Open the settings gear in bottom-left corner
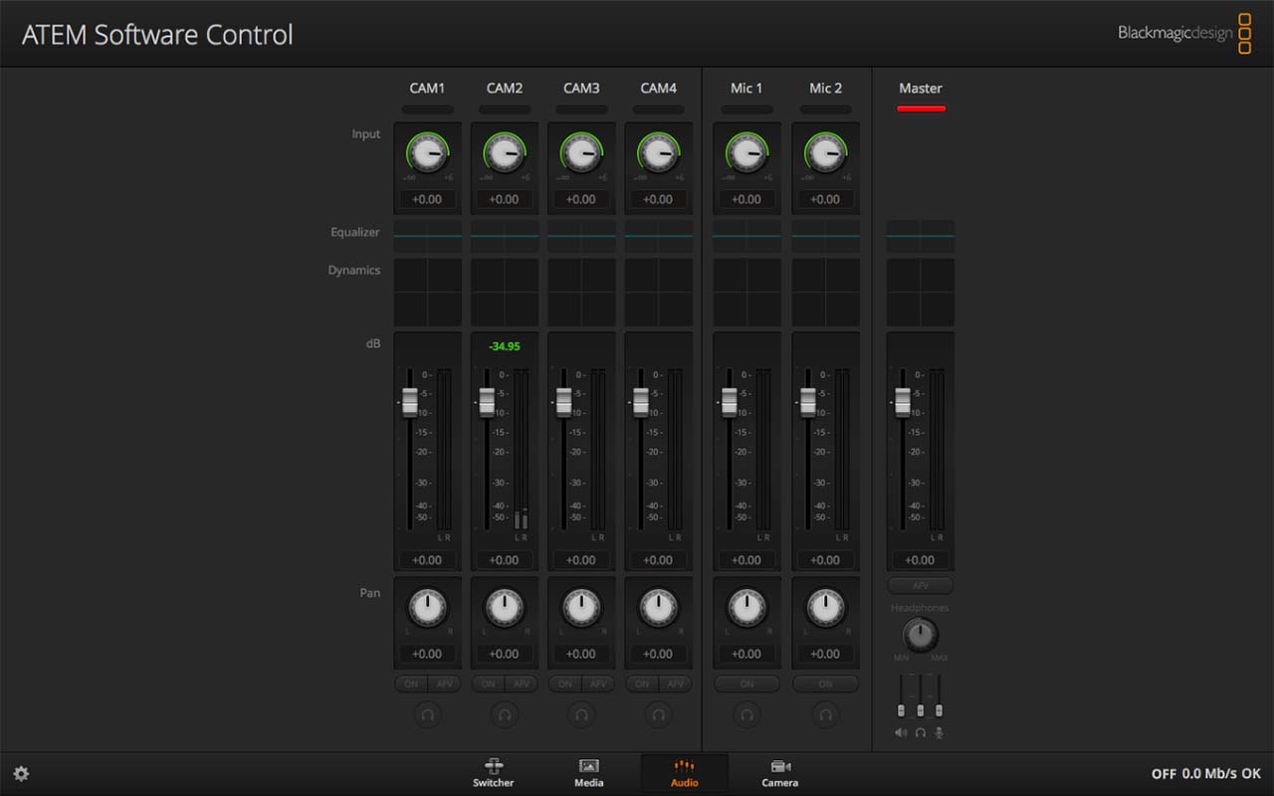 coord(21,773)
